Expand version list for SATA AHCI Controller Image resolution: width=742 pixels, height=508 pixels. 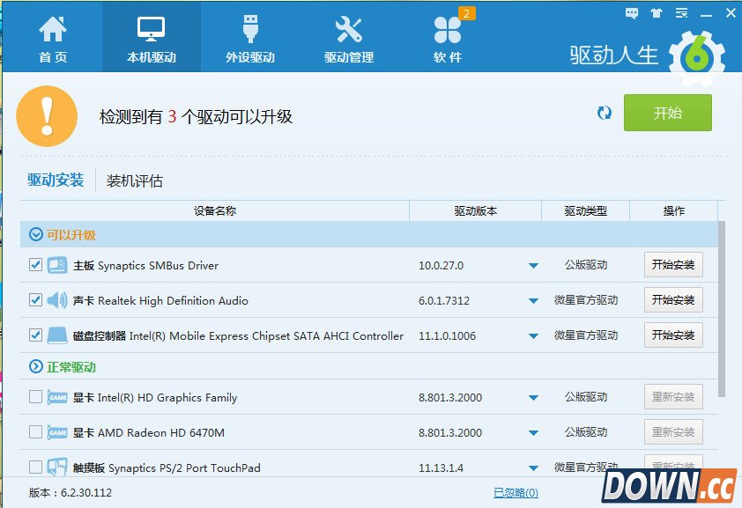533,335
